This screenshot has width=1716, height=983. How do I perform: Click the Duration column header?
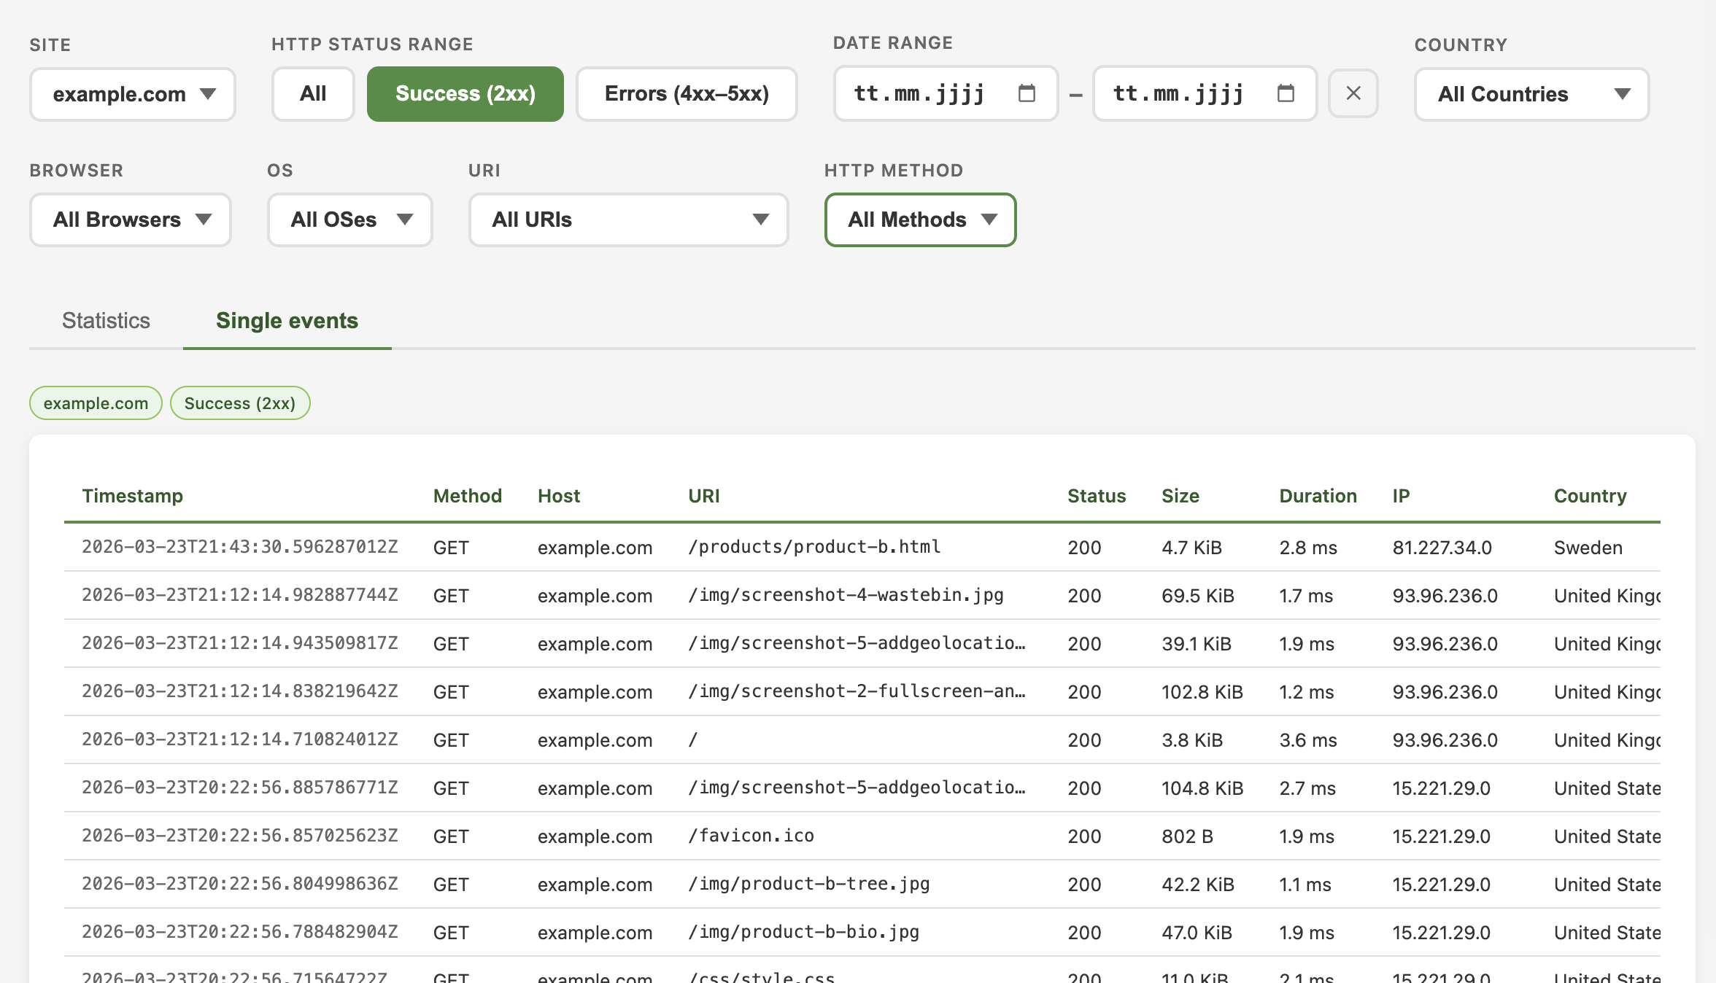point(1318,496)
